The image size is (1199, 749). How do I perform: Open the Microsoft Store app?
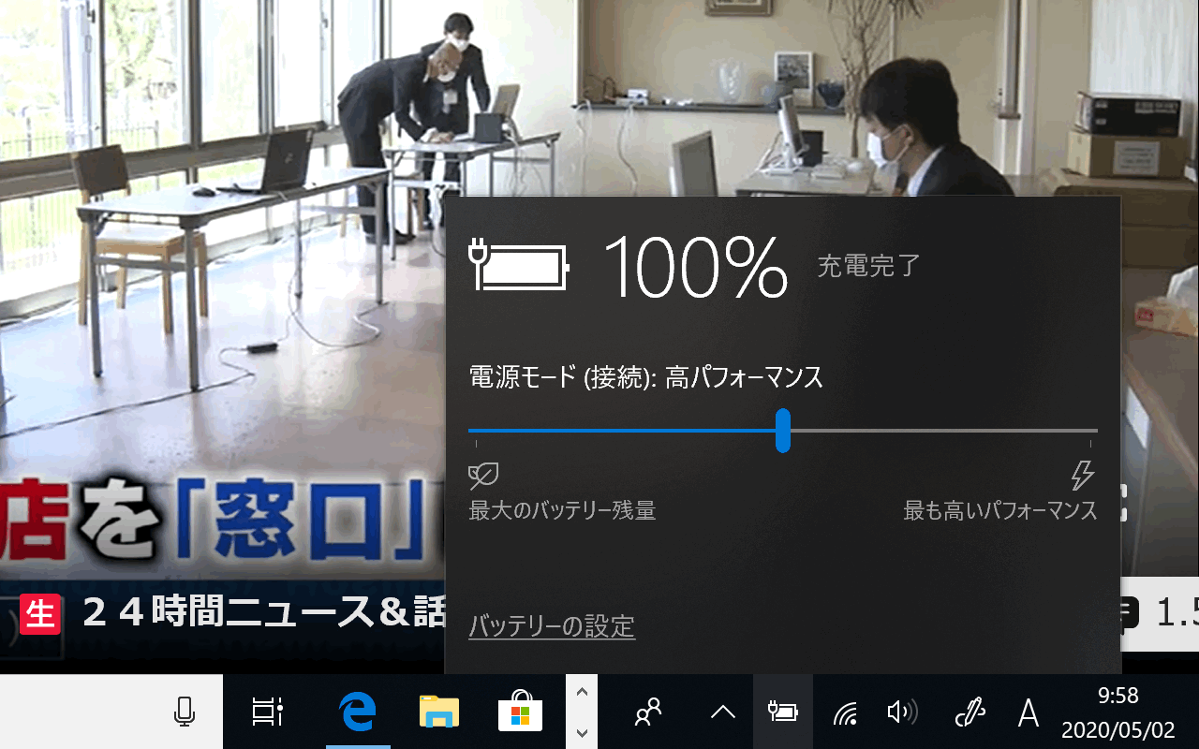(x=519, y=713)
